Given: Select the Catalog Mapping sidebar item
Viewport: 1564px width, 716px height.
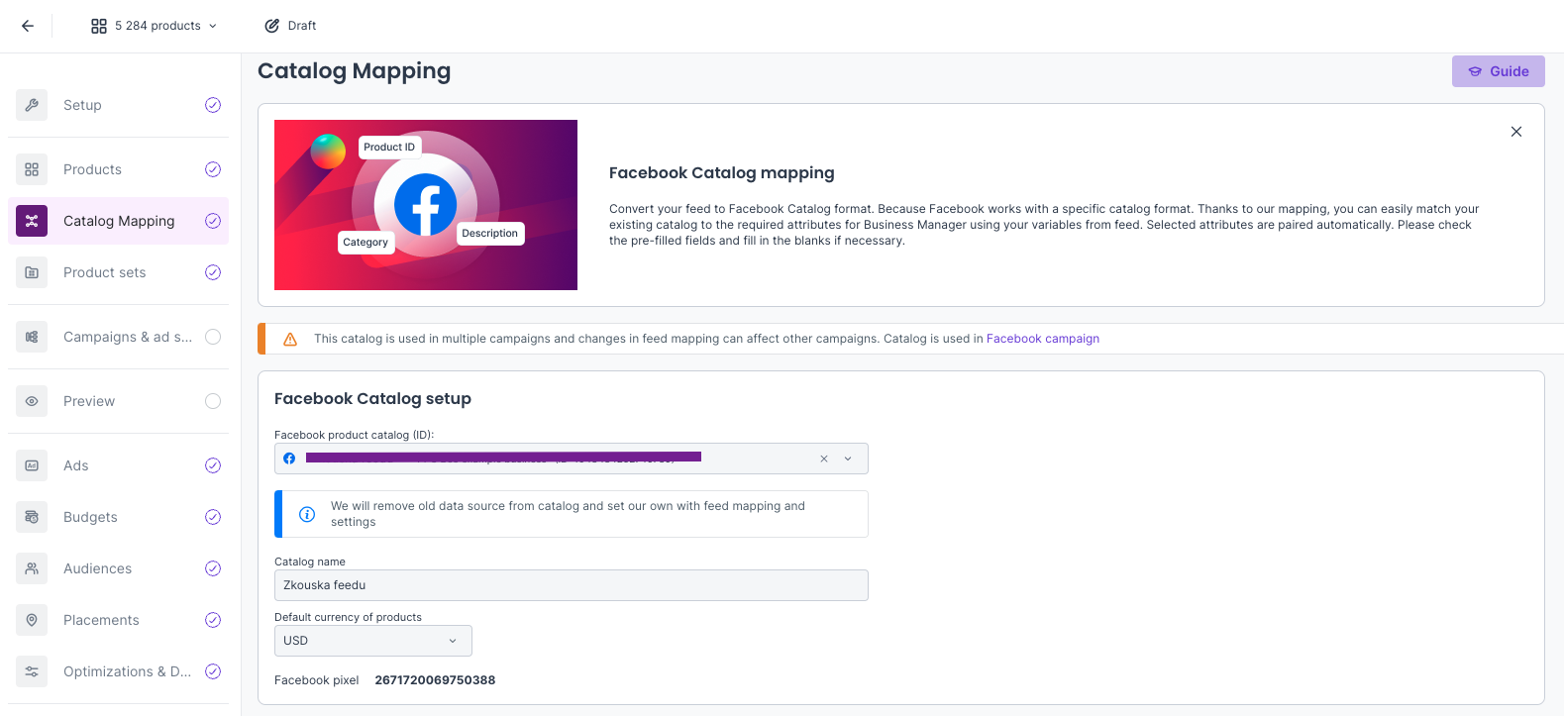Looking at the screenshot, I should 119,221.
